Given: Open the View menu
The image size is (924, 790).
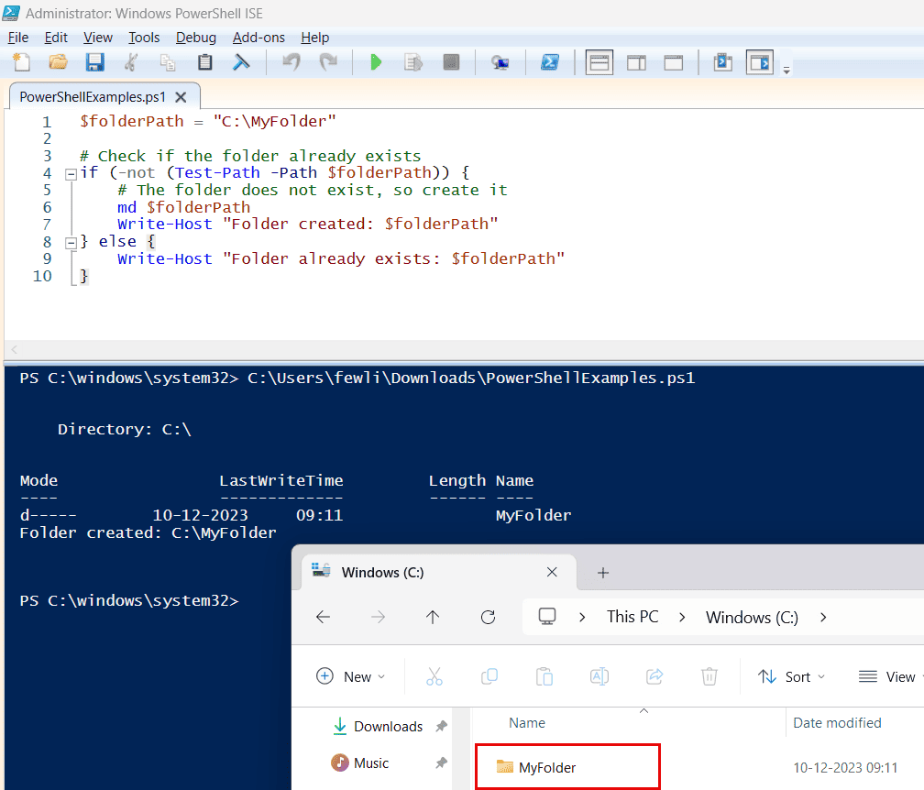Looking at the screenshot, I should (98, 38).
